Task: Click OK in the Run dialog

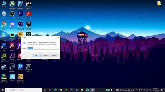Action: click(36, 55)
